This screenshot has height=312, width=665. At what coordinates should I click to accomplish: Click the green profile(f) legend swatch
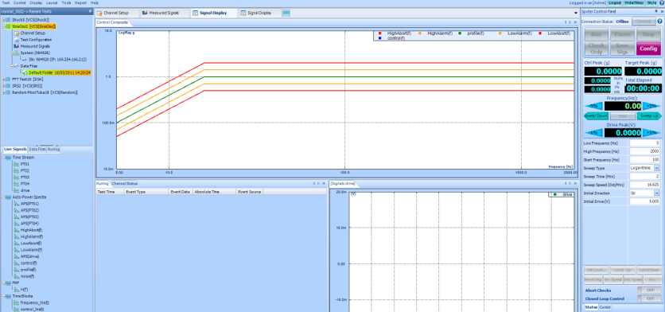460,33
